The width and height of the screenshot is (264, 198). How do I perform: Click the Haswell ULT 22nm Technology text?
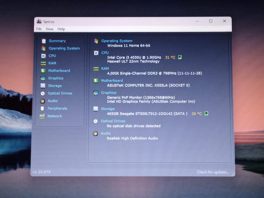[133, 61]
